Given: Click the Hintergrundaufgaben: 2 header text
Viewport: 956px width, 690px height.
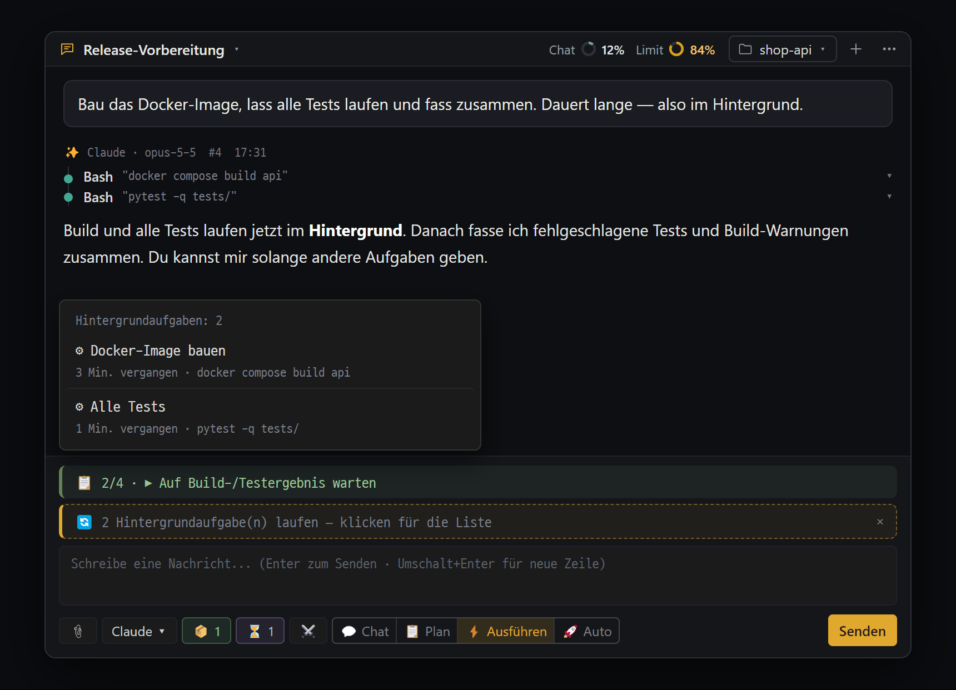Looking at the screenshot, I should [x=149, y=321].
